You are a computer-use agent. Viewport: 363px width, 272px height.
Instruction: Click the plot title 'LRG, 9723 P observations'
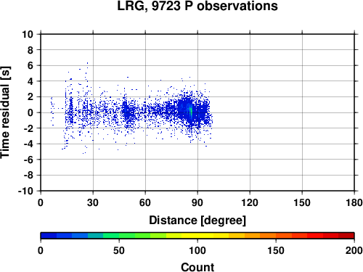[x=197, y=6]
